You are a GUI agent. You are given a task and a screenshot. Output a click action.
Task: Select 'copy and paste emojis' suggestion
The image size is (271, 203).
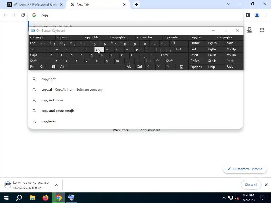[x=135, y=111]
